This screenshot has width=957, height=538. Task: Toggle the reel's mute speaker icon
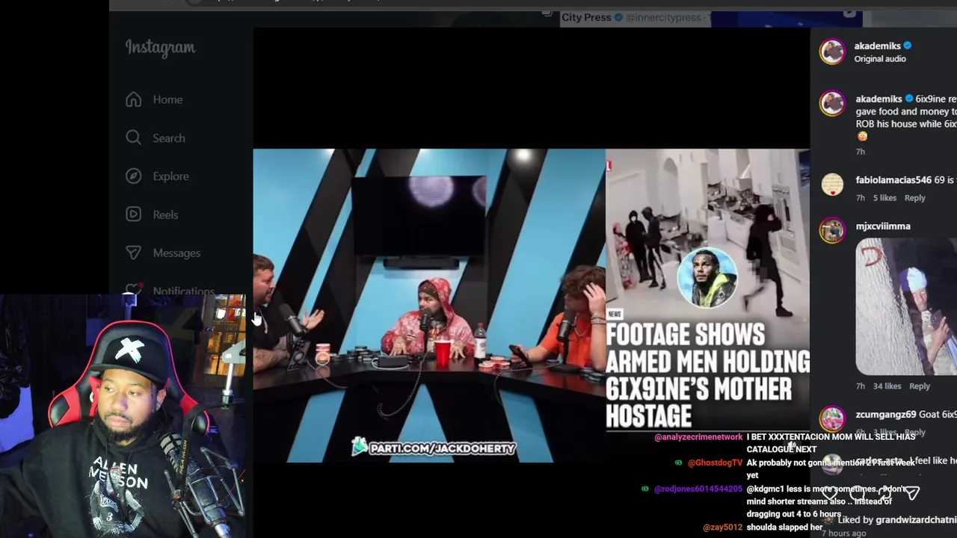pyautogui.click(x=792, y=447)
